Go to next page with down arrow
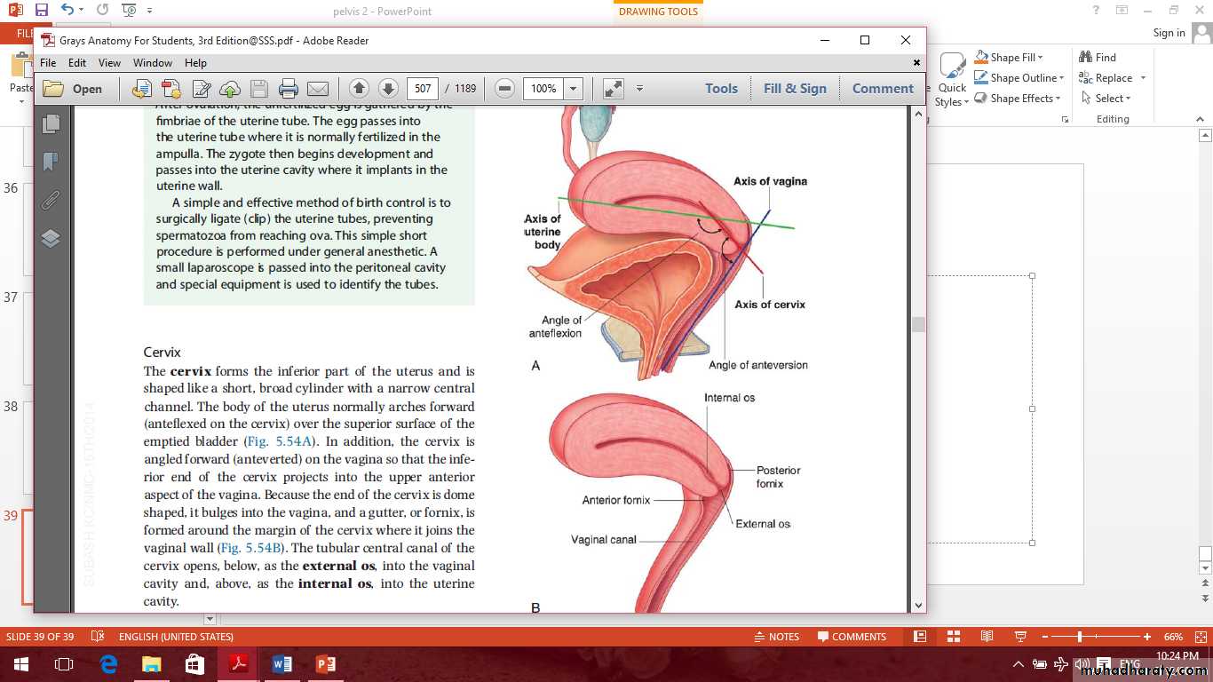Viewport: 1213px width, 682px height. 388,89
